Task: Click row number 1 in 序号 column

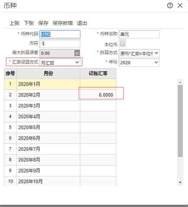Action: click(10, 84)
